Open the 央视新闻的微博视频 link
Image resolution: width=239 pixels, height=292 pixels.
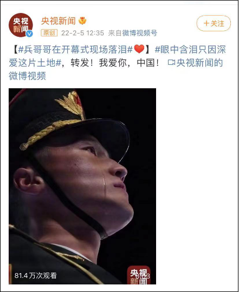tap(116, 69)
